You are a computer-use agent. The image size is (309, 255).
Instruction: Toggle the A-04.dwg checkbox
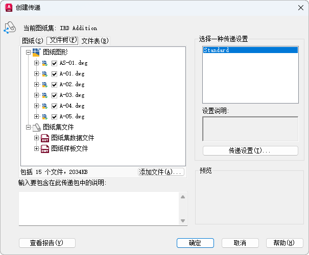pyautogui.click(x=55, y=106)
